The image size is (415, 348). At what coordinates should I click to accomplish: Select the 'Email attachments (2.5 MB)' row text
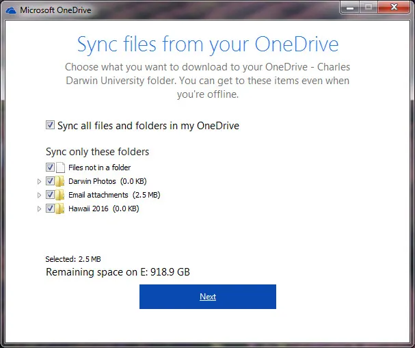[114, 195]
